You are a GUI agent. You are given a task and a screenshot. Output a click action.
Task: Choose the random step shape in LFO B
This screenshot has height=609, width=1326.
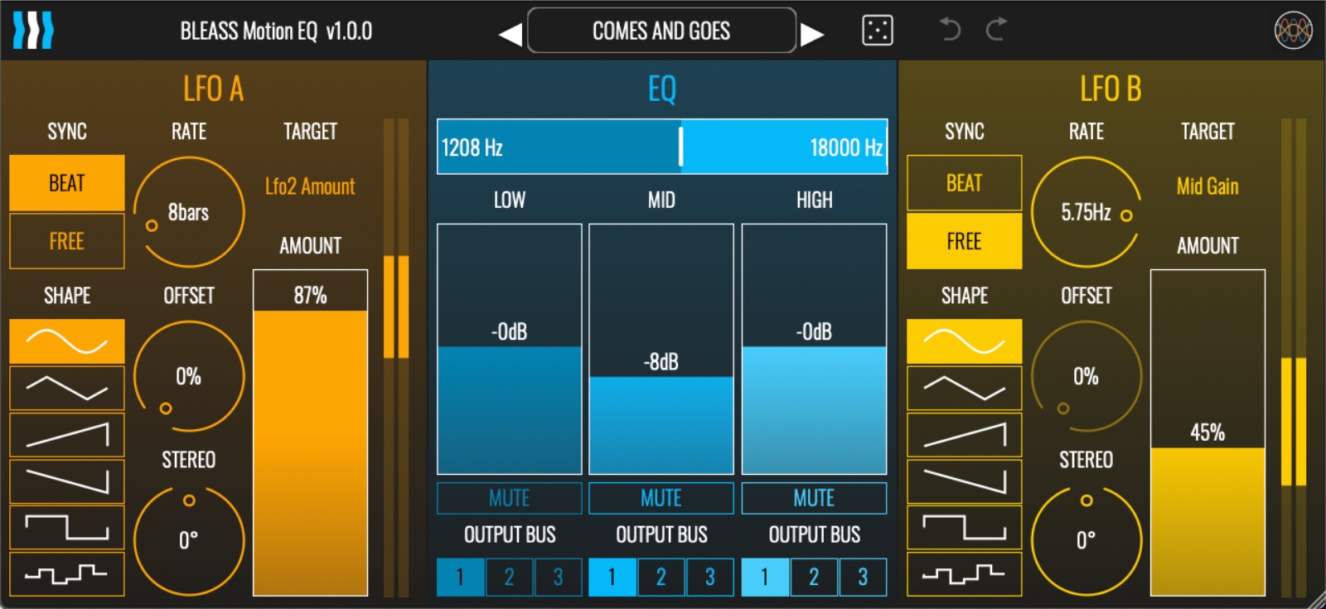tap(964, 573)
